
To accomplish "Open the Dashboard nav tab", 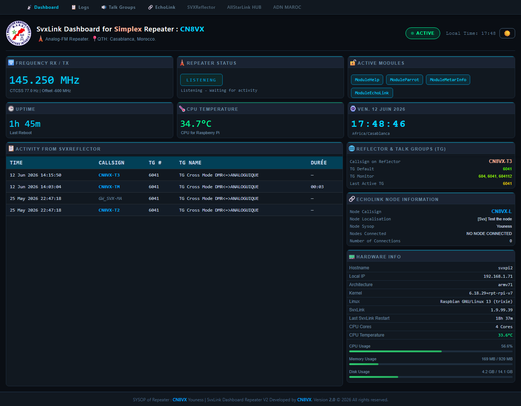I will [x=43, y=7].
